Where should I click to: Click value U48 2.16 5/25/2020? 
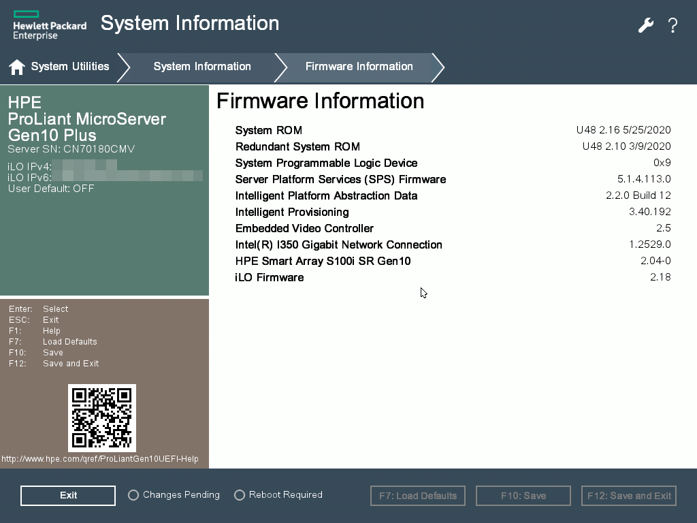click(x=623, y=130)
